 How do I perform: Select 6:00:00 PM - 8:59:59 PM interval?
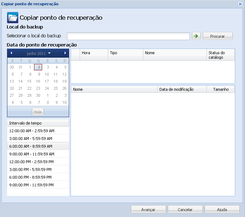[x=38, y=177]
